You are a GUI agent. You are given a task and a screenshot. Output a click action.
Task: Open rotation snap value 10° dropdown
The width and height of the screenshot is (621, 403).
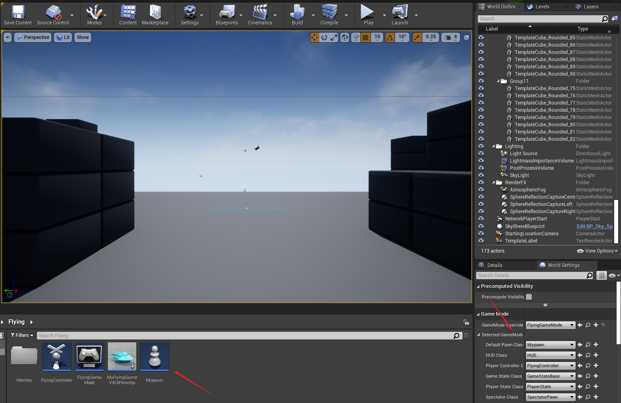(402, 37)
